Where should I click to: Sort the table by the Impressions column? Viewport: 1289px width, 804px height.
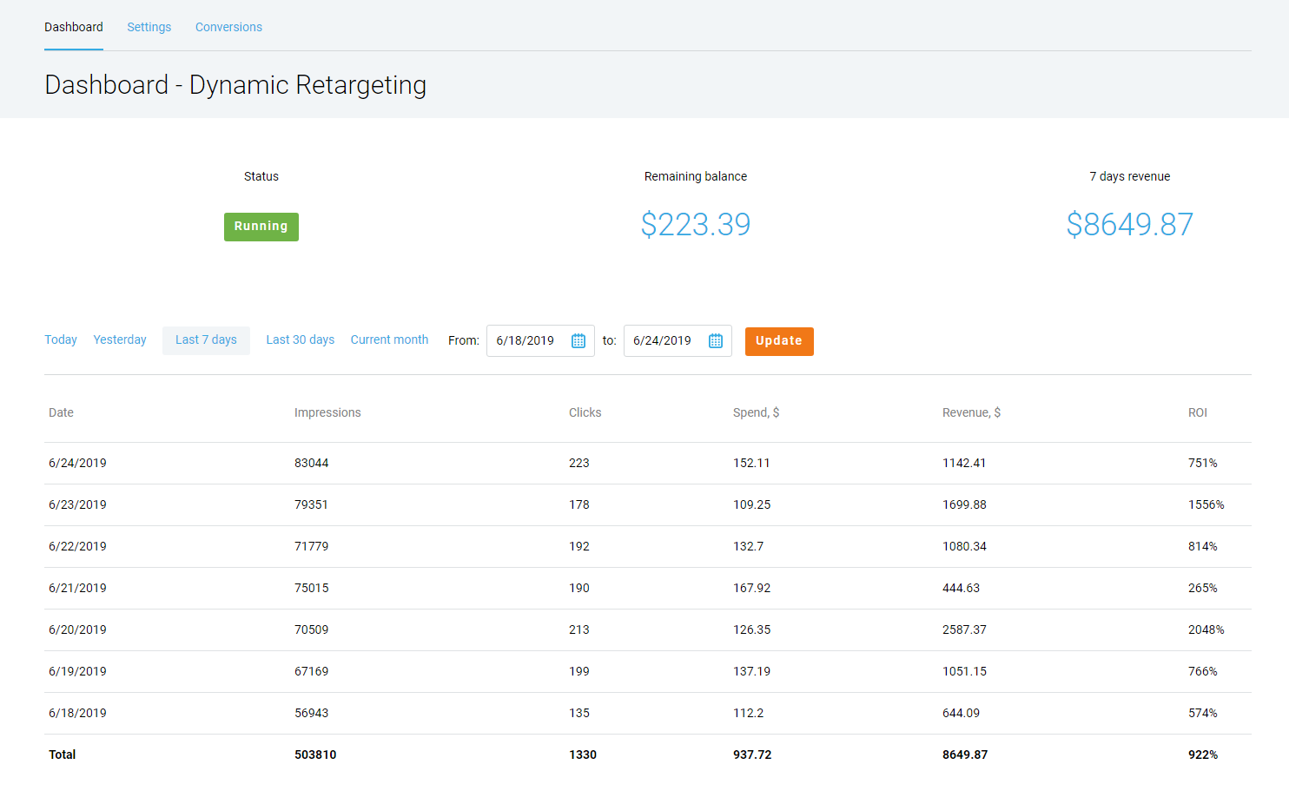point(327,412)
